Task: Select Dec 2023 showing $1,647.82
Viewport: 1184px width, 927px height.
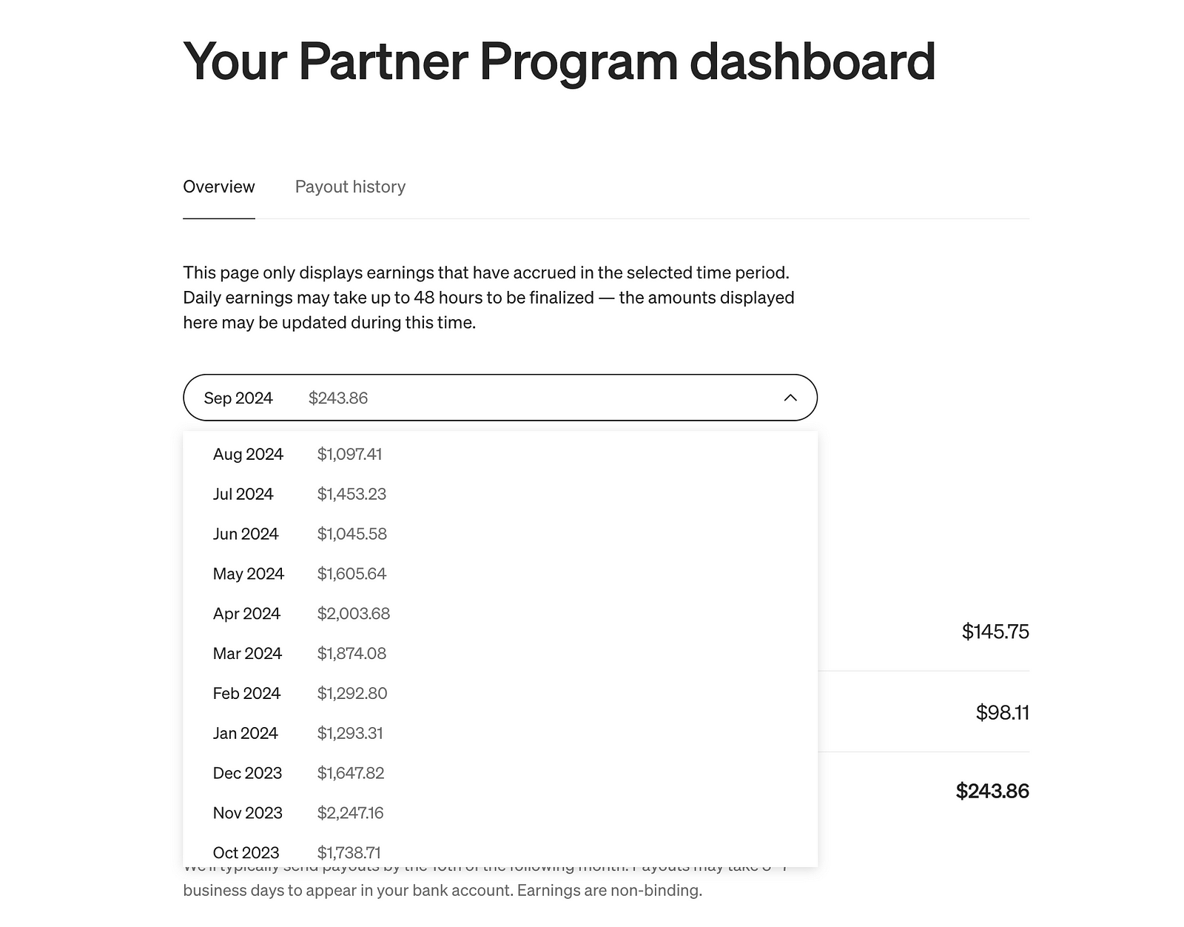Action: (296, 772)
